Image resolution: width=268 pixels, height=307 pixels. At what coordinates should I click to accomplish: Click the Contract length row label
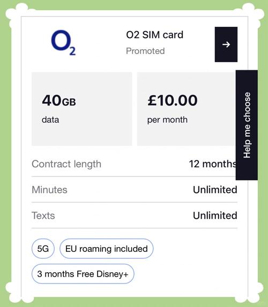click(66, 164)
